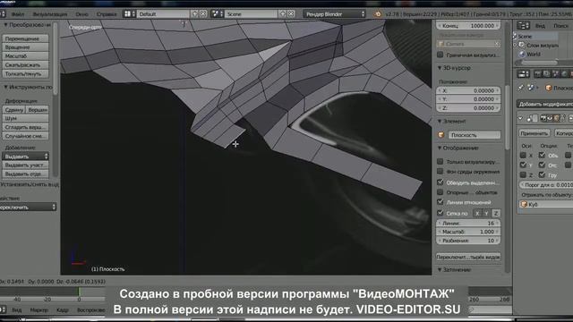The image size is (573, 322).
Task: Adjust the Конец 1000.000 clip field
Action: tap(468, 26)
